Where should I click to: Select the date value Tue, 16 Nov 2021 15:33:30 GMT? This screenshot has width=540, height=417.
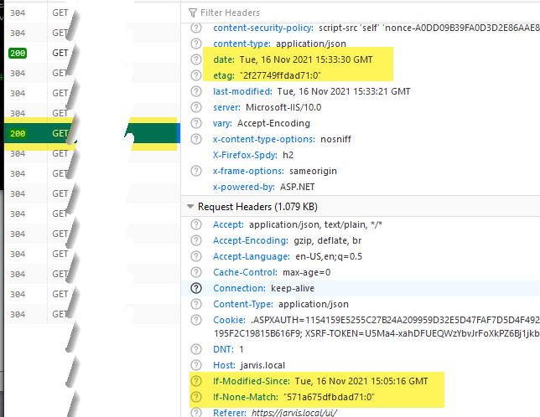(306, 59)
